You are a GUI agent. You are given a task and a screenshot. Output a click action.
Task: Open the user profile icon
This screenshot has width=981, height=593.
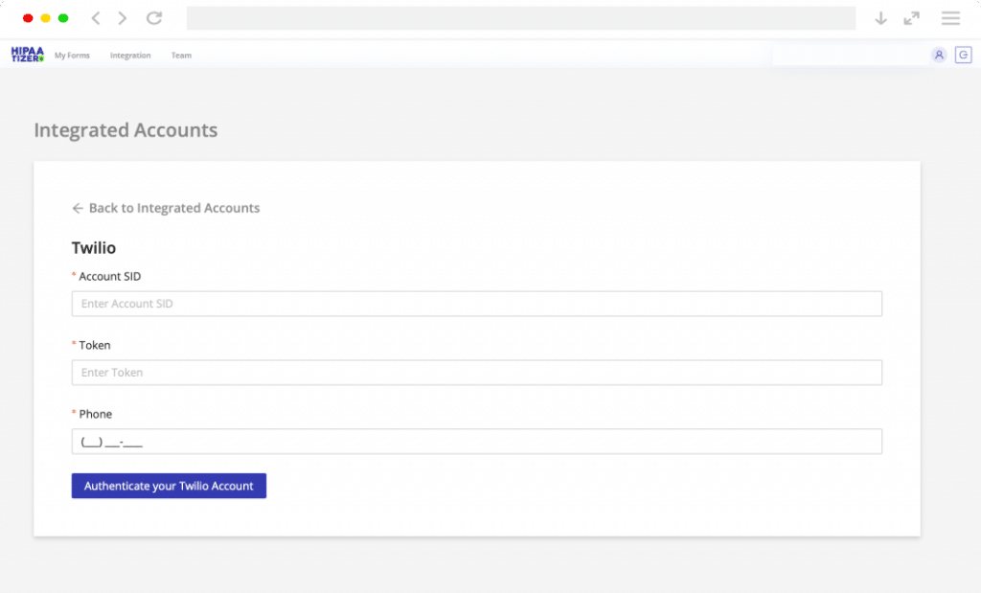point(939,55)
